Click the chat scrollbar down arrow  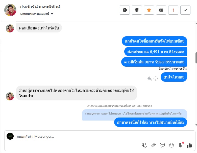pos(196,125)
